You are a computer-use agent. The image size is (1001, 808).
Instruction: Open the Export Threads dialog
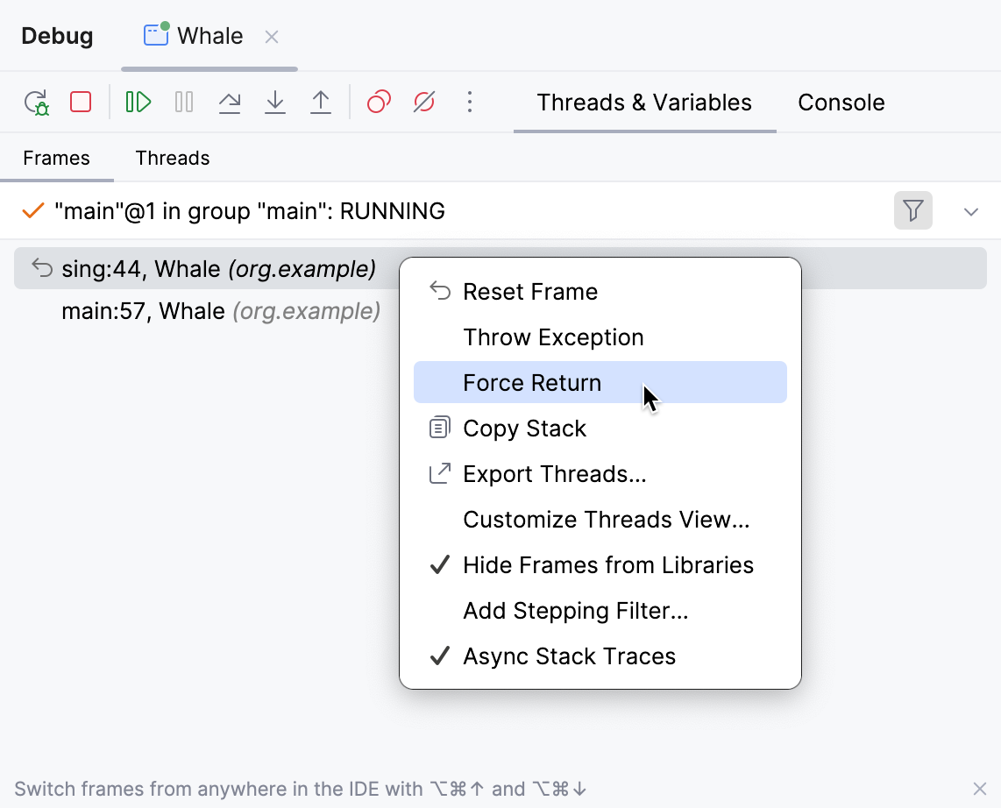pos(554,473)
